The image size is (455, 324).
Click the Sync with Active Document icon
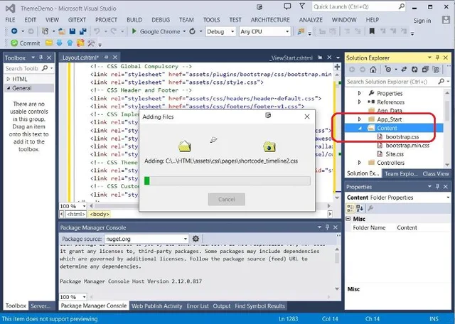(x=404, y=70)
